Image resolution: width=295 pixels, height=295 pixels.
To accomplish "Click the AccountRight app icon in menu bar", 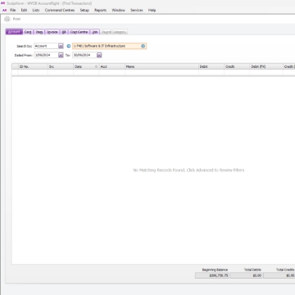I will point(4,10).
